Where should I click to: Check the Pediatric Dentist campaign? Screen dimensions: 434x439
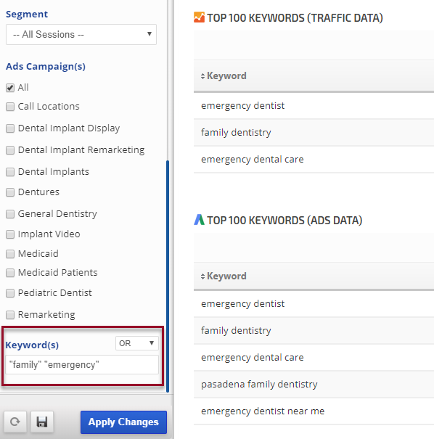click(x=10, y=293)
